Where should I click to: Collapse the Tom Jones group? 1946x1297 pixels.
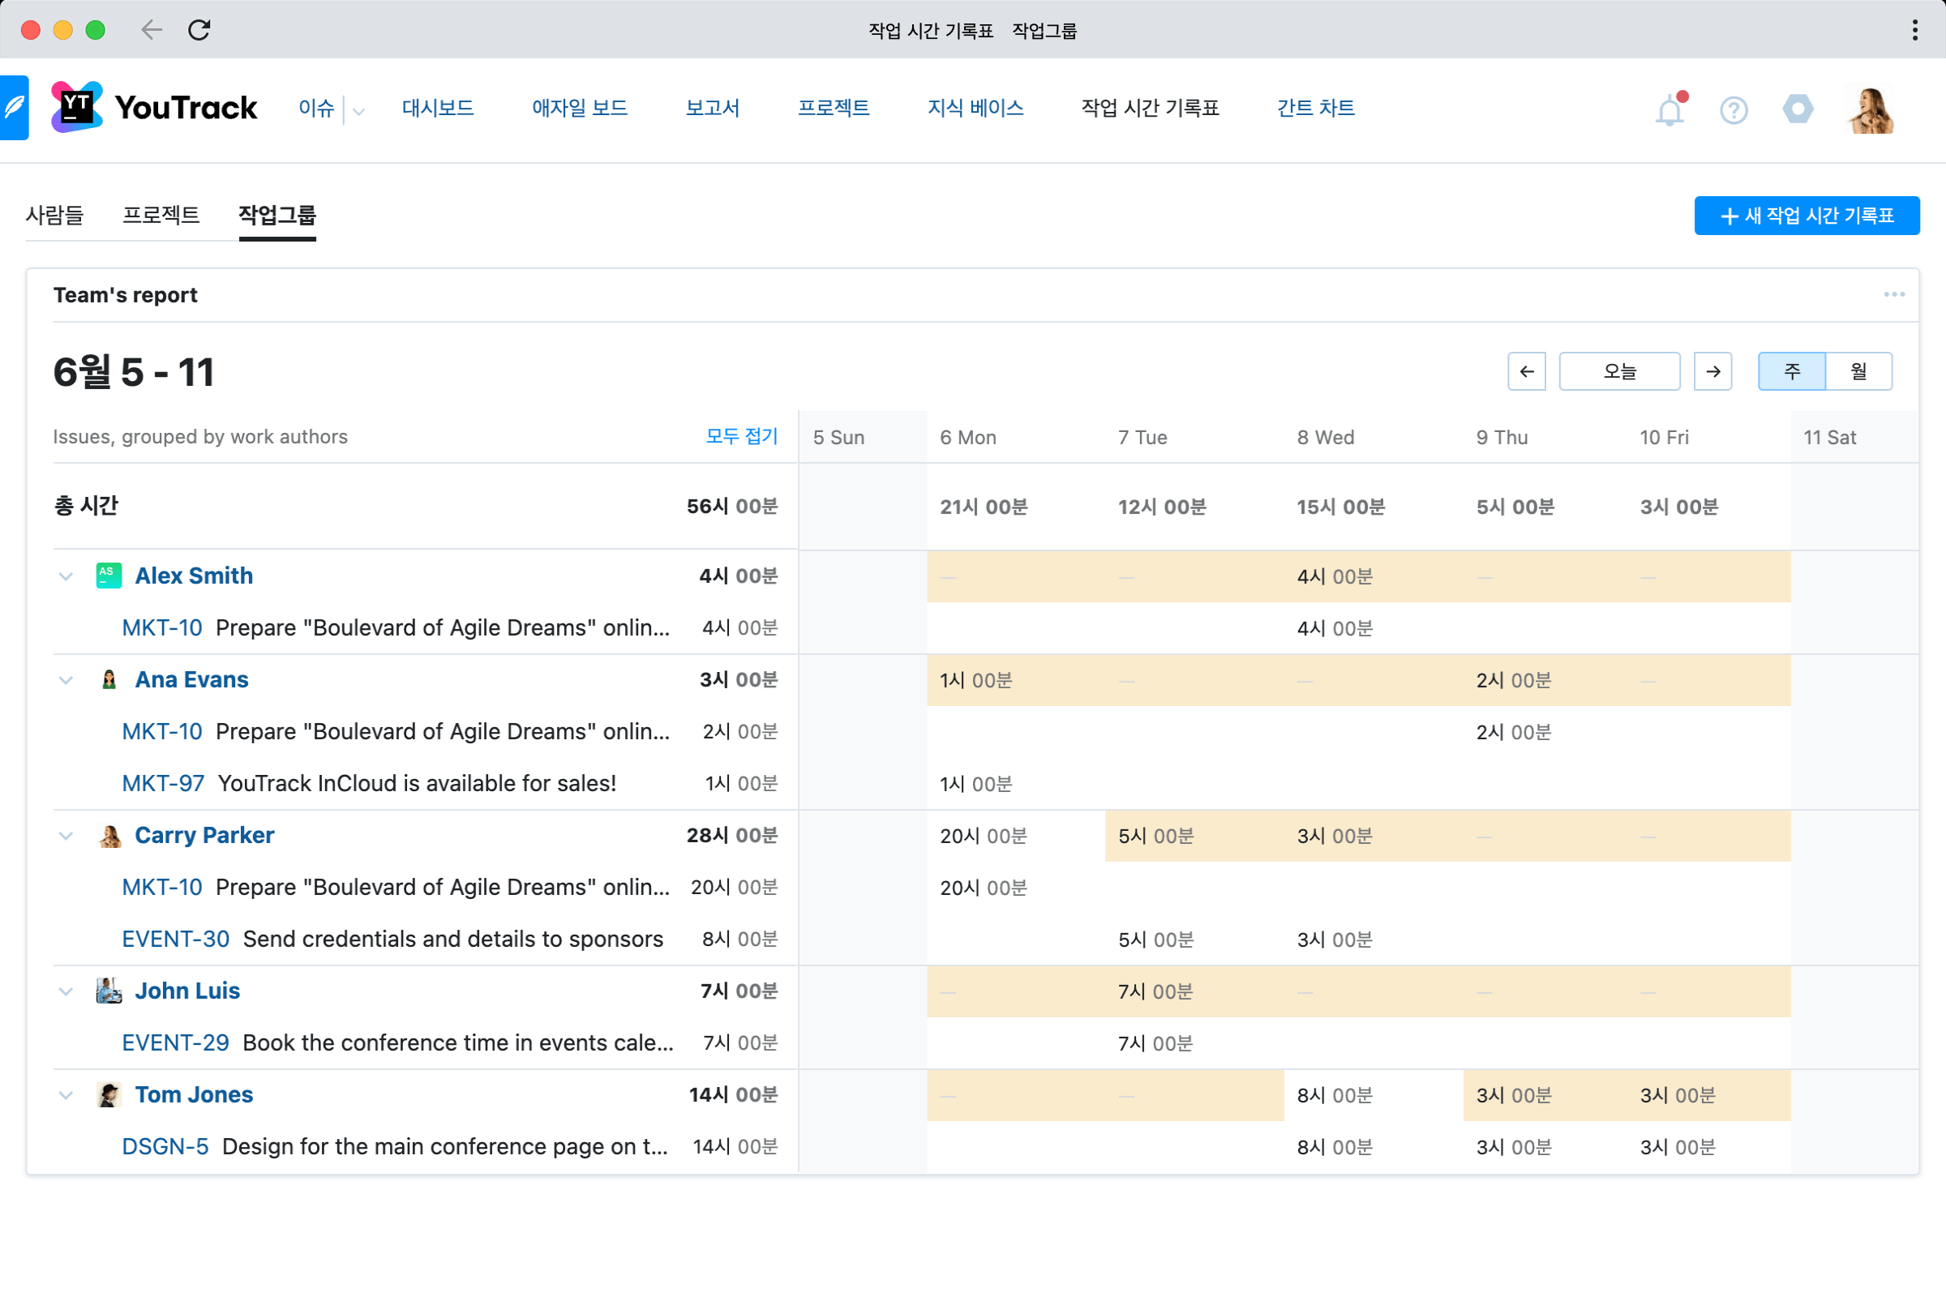(66, 1095)
